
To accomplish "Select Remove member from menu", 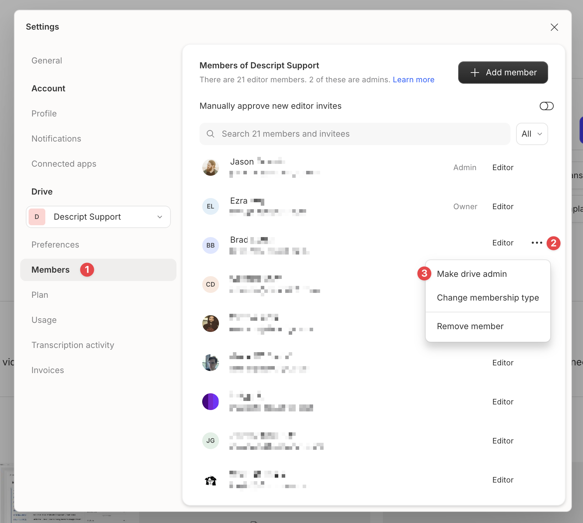I will pyautogui.click(x=470, y=326).
